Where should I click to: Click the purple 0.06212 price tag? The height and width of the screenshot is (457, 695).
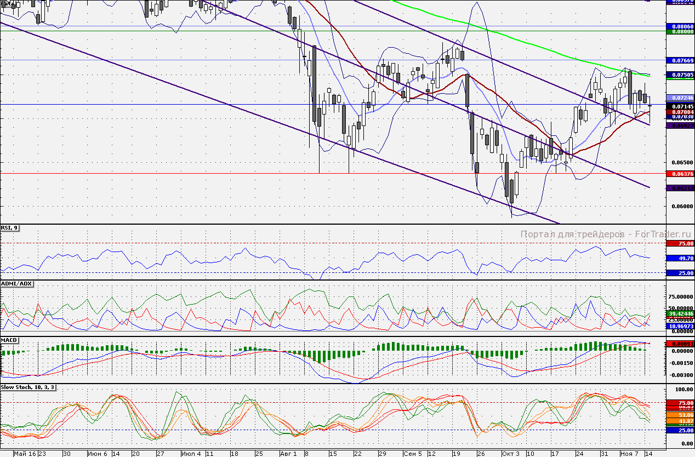(x=680, y=188)
